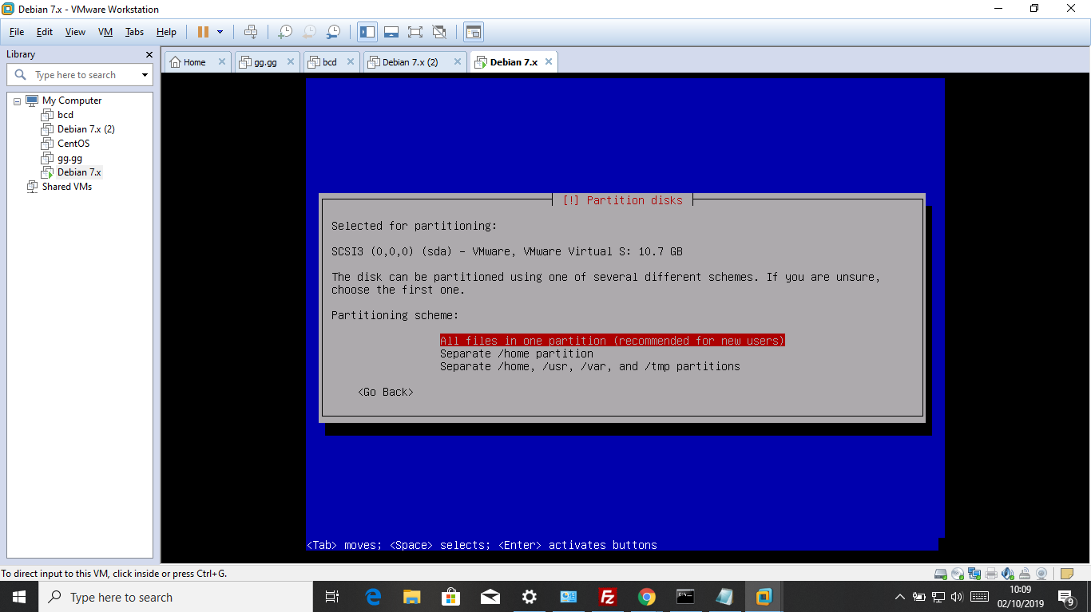1091x612 pixels.
Task: Open the View menu
Action: click(x=75, y=32)
